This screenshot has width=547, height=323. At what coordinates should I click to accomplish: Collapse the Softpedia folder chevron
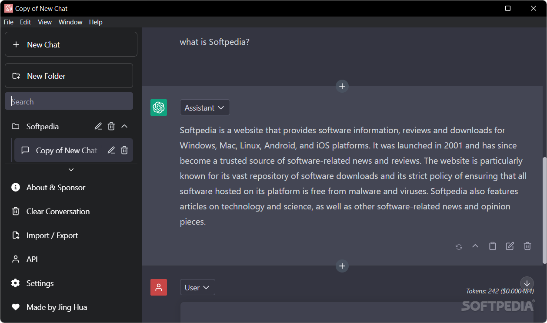pyautogui.click(x=124, y=126)
